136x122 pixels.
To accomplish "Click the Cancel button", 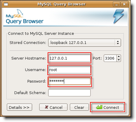I will point(53,107).
